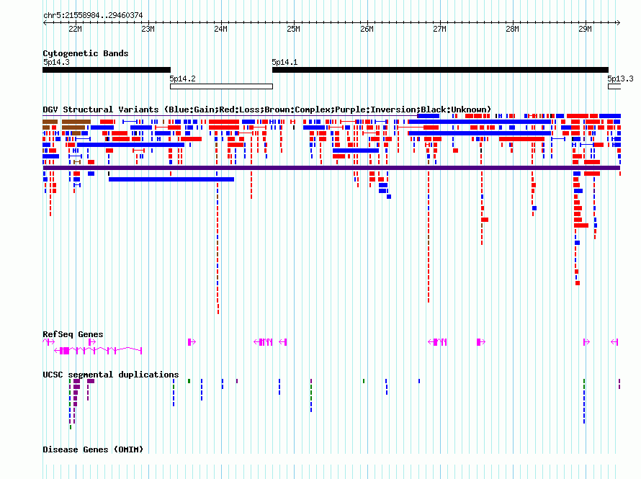Click the 28M ruler tick label
641x479 pixels.
(x=512, y=29)
